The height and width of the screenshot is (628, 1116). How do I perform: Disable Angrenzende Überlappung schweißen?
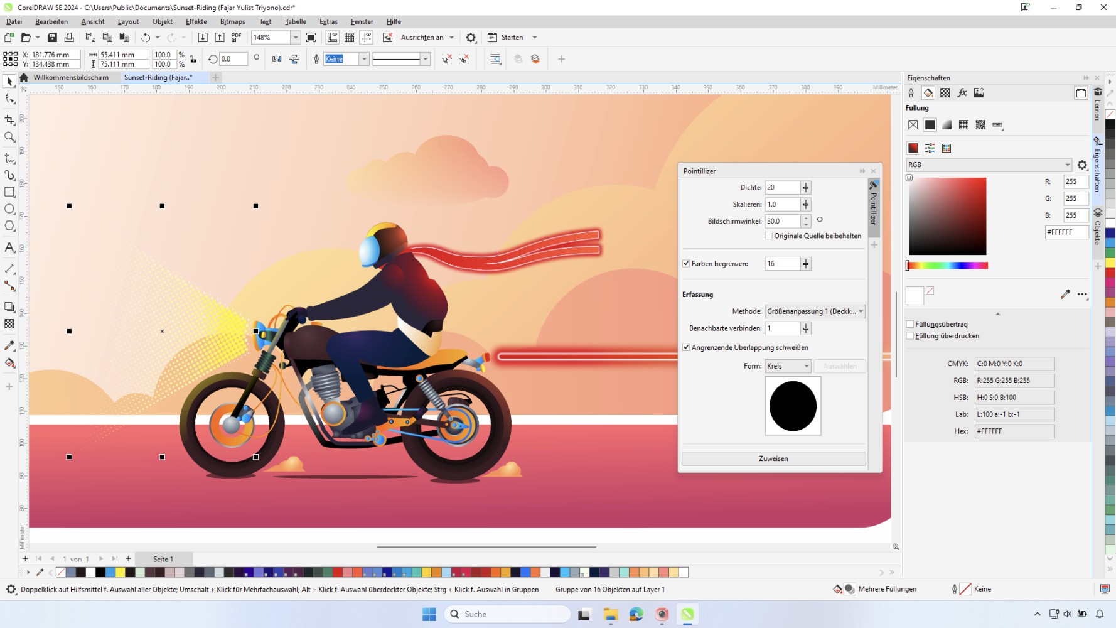tap(686, 347)
